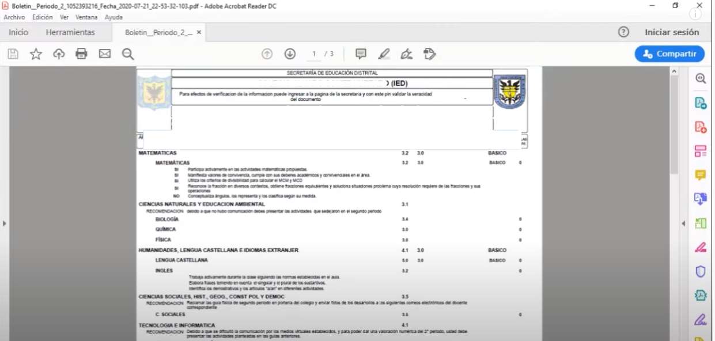Click the page number input field
715x341 pixels.
coord(314,54)
